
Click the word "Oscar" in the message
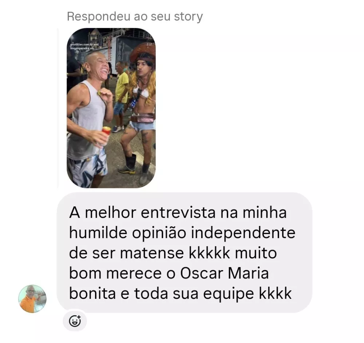pyautogui.click(x=202, y=273)
